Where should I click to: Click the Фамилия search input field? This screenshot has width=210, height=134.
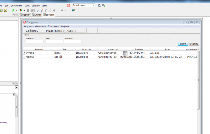(x=35, y=42)
